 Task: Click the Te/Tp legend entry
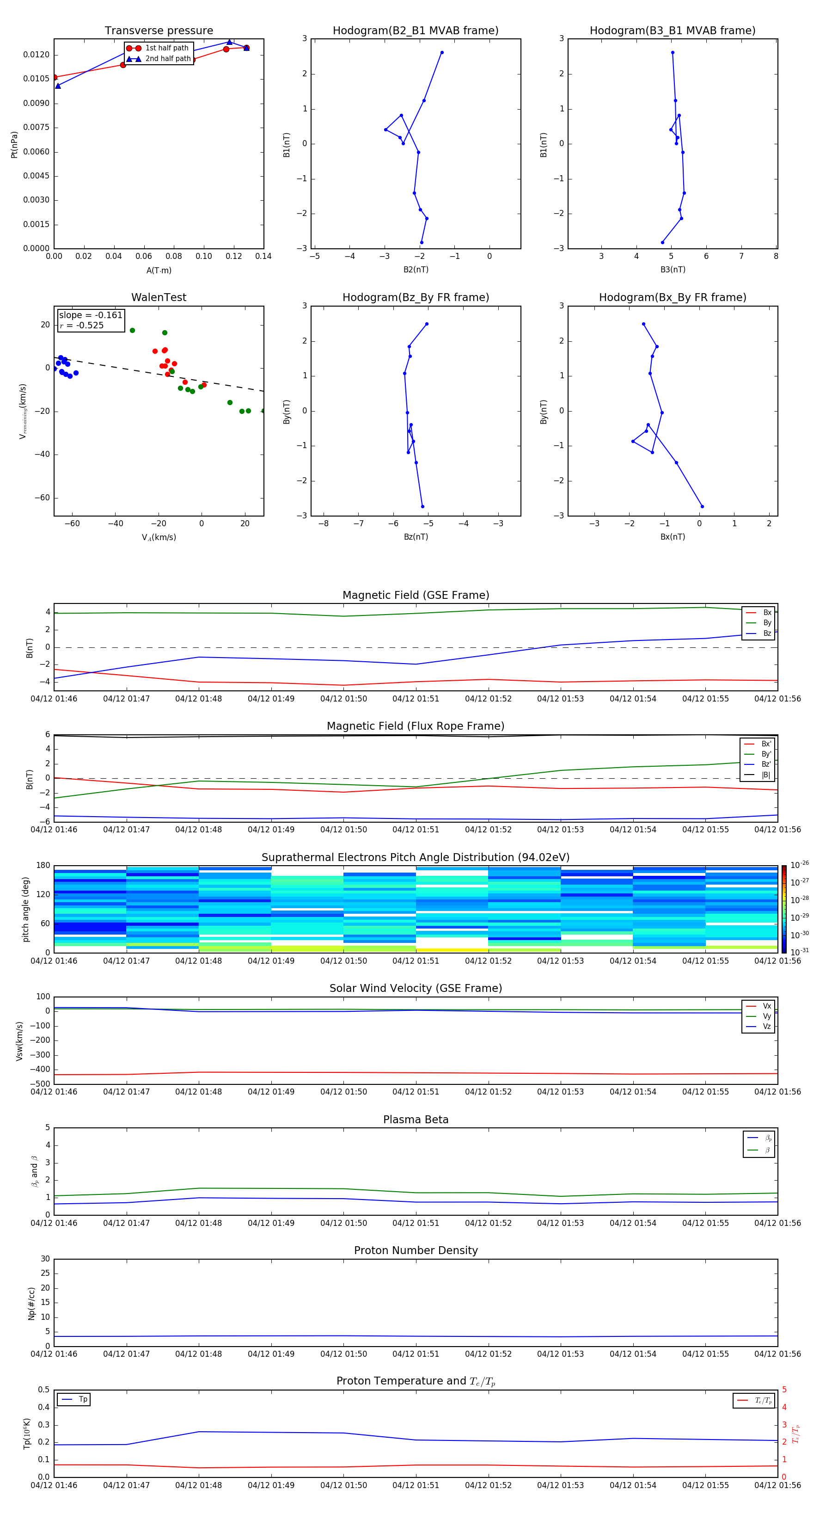click(754, 1400)
